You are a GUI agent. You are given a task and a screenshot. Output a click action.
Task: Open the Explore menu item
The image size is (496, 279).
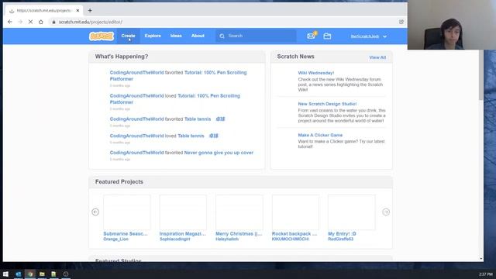(x=153, y=36)
